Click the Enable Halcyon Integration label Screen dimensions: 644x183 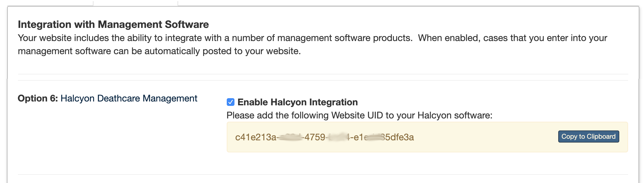[297, 102]
